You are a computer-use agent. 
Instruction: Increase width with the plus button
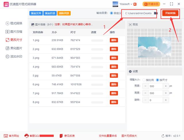(166, 86)
